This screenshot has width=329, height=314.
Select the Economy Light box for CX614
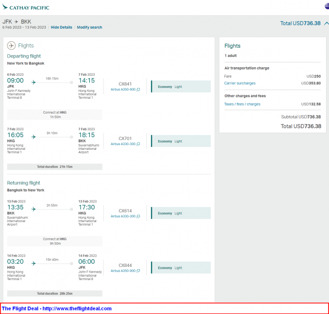pos(181,213)
